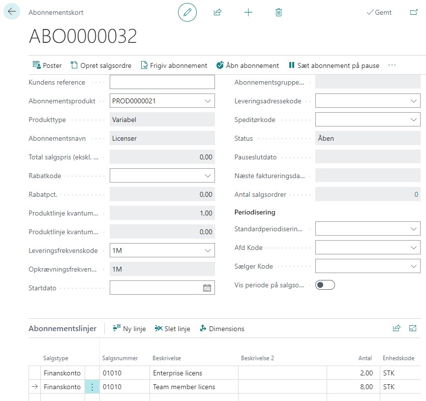
Task: Open Leveringsfrekvenskode dropdown
Action: tap(207, 250)
